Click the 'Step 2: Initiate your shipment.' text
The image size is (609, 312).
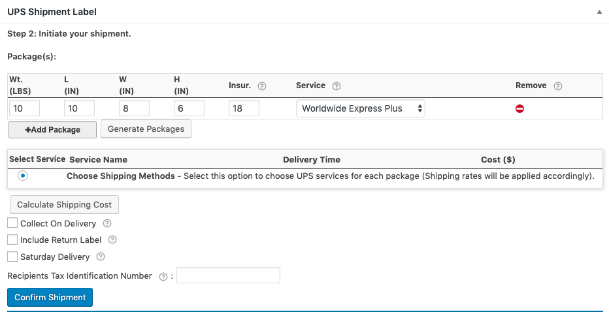(x=69, y=34)
